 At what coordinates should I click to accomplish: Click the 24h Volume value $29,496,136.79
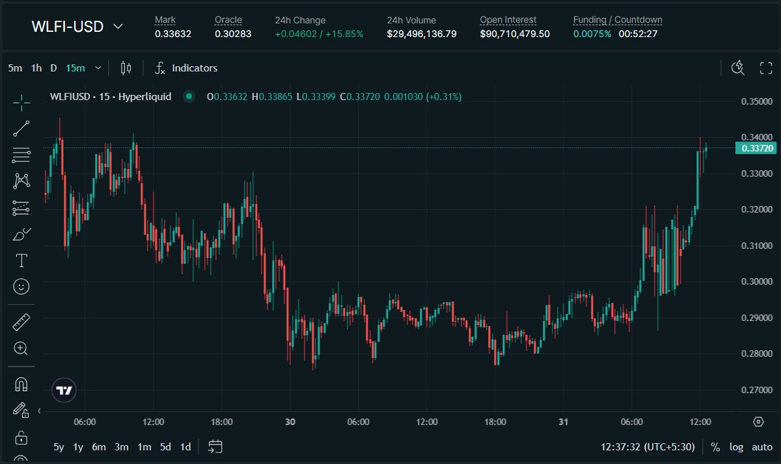tap(422, 34)
